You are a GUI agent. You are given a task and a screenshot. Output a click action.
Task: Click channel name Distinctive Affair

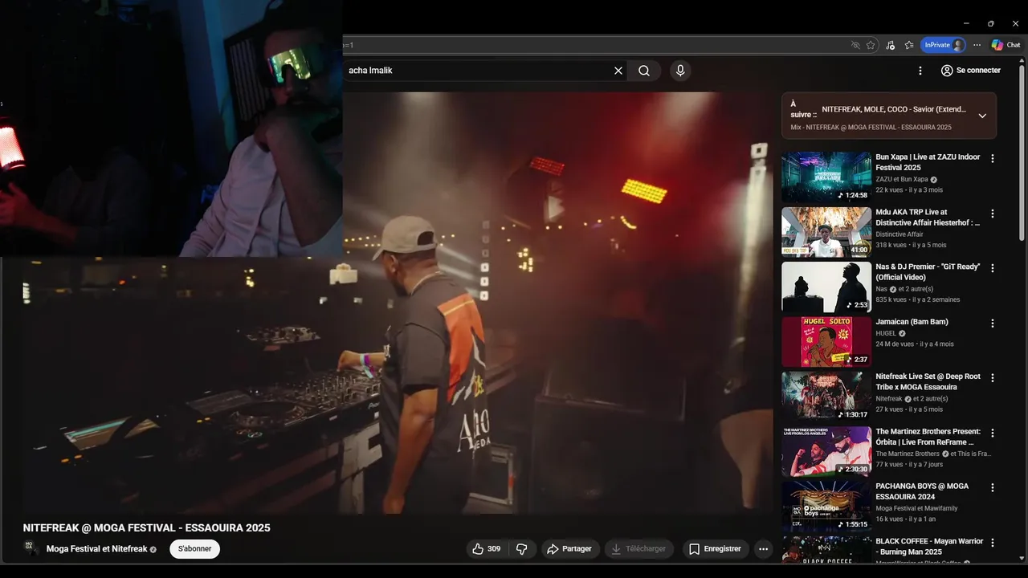[x=899, y=234]
